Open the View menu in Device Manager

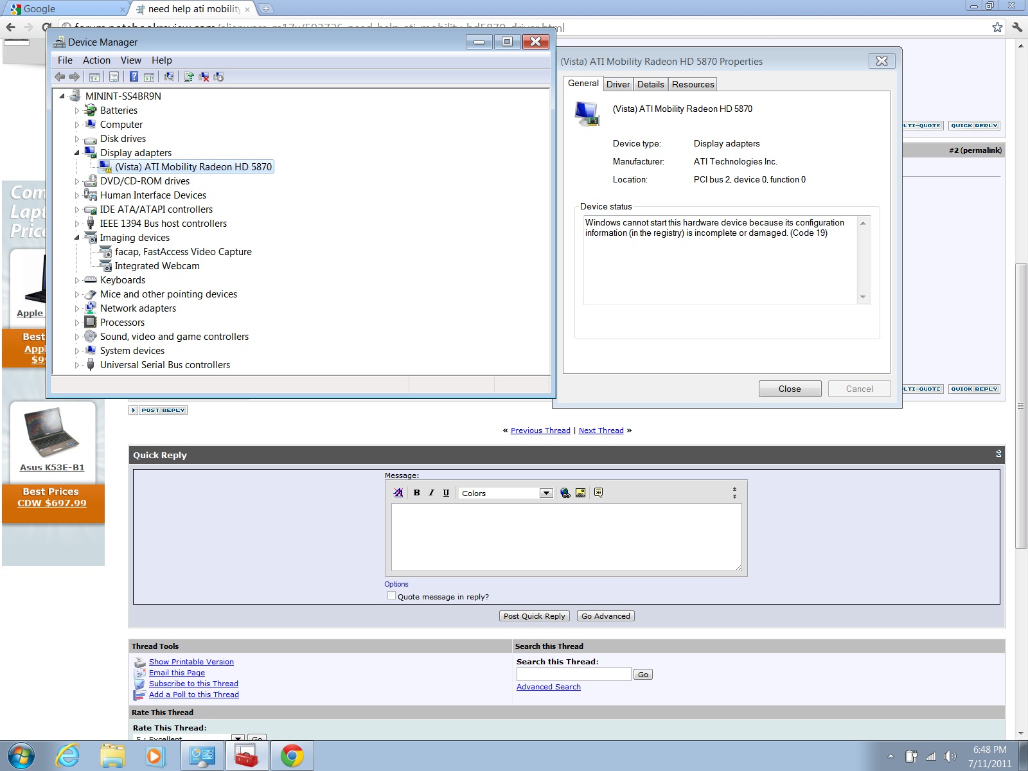click(131, 60)
